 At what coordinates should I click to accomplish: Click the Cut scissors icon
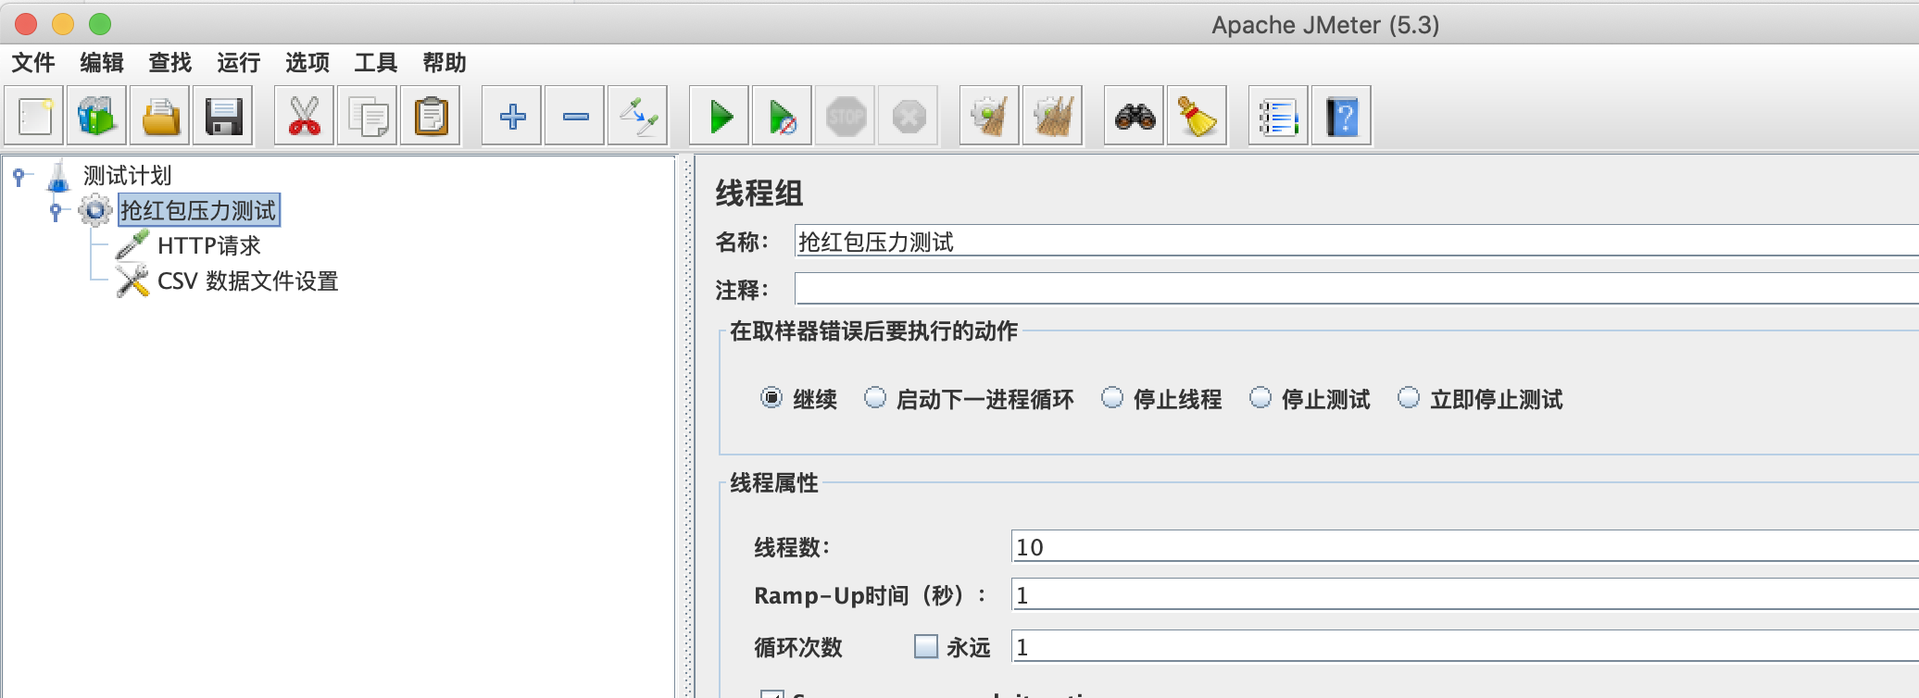[305, 117]
